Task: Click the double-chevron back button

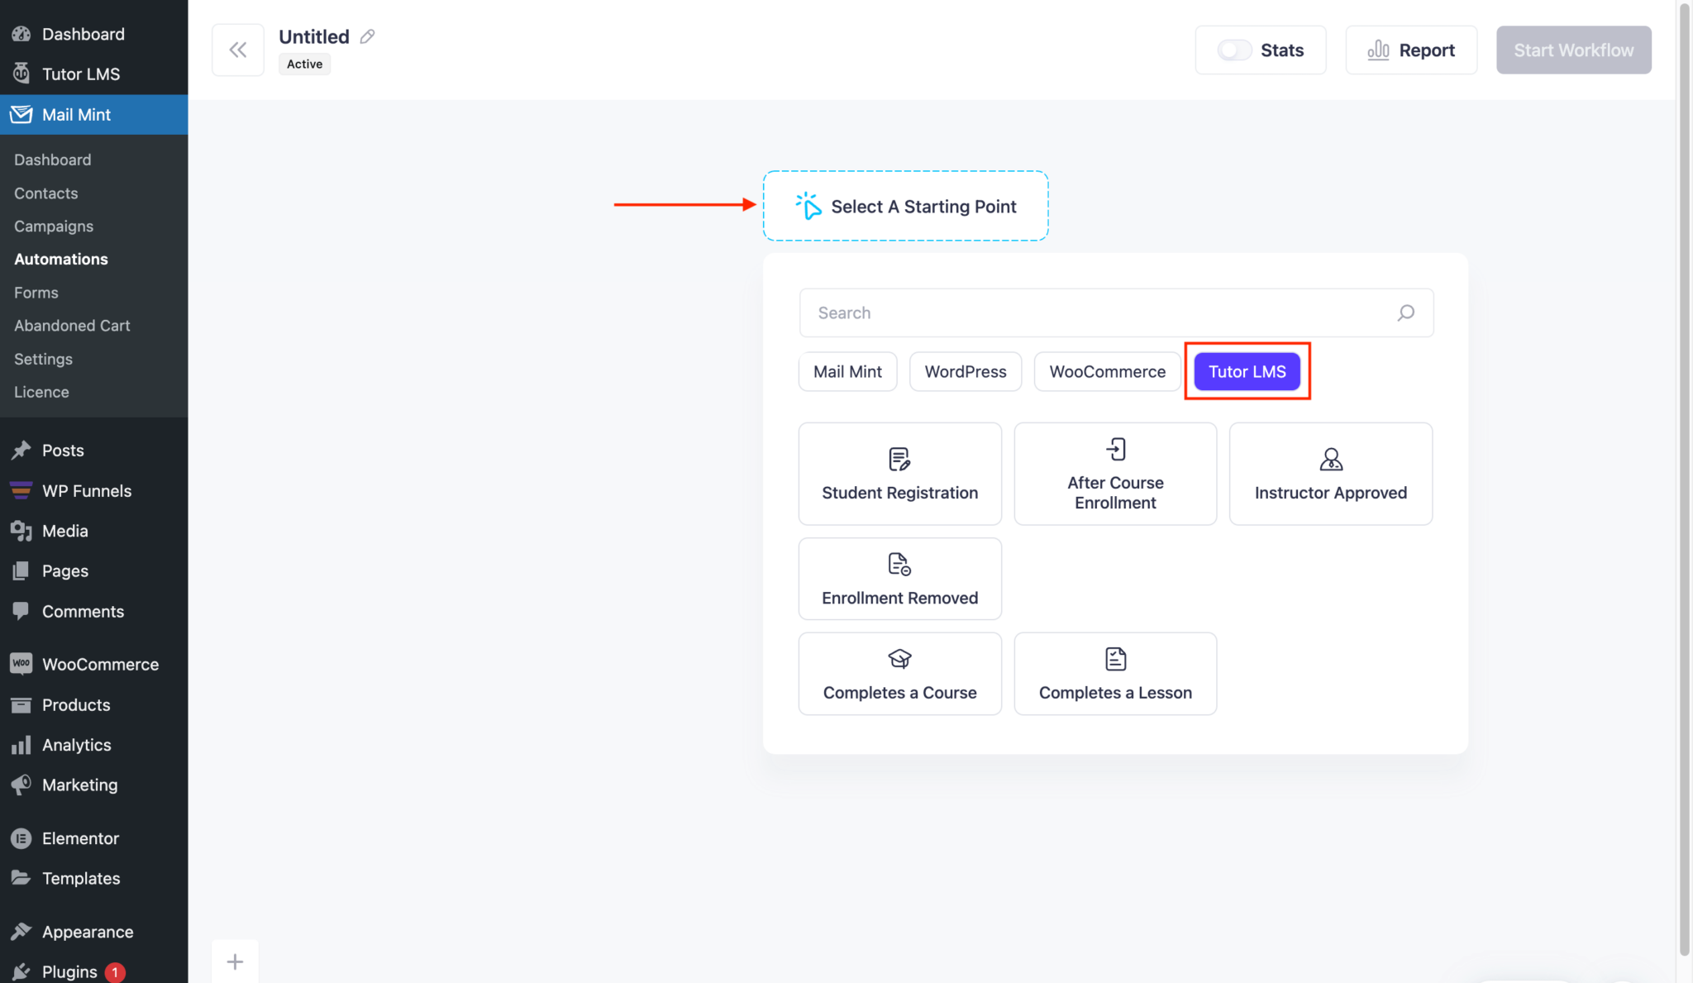Action: pyautogui.click(x=238, y=50)
